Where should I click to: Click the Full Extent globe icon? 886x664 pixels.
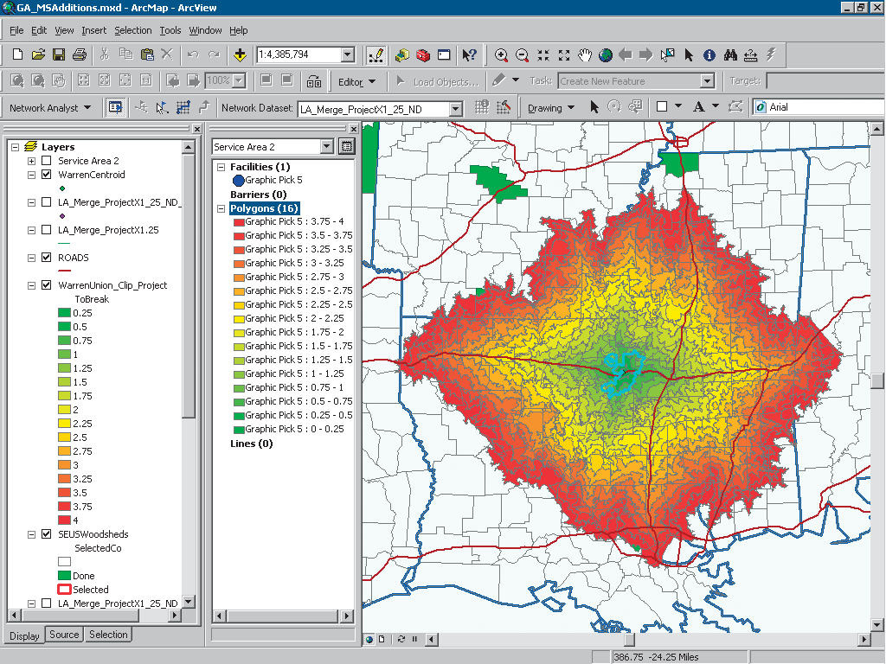[x=606, y=55]
